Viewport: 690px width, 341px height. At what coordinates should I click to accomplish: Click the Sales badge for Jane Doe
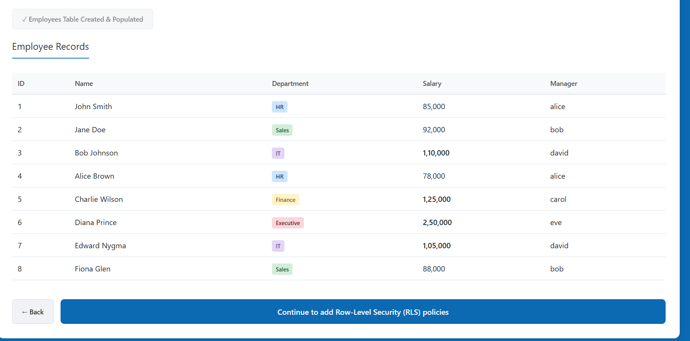pyautogui.click(x=282, y=130)
